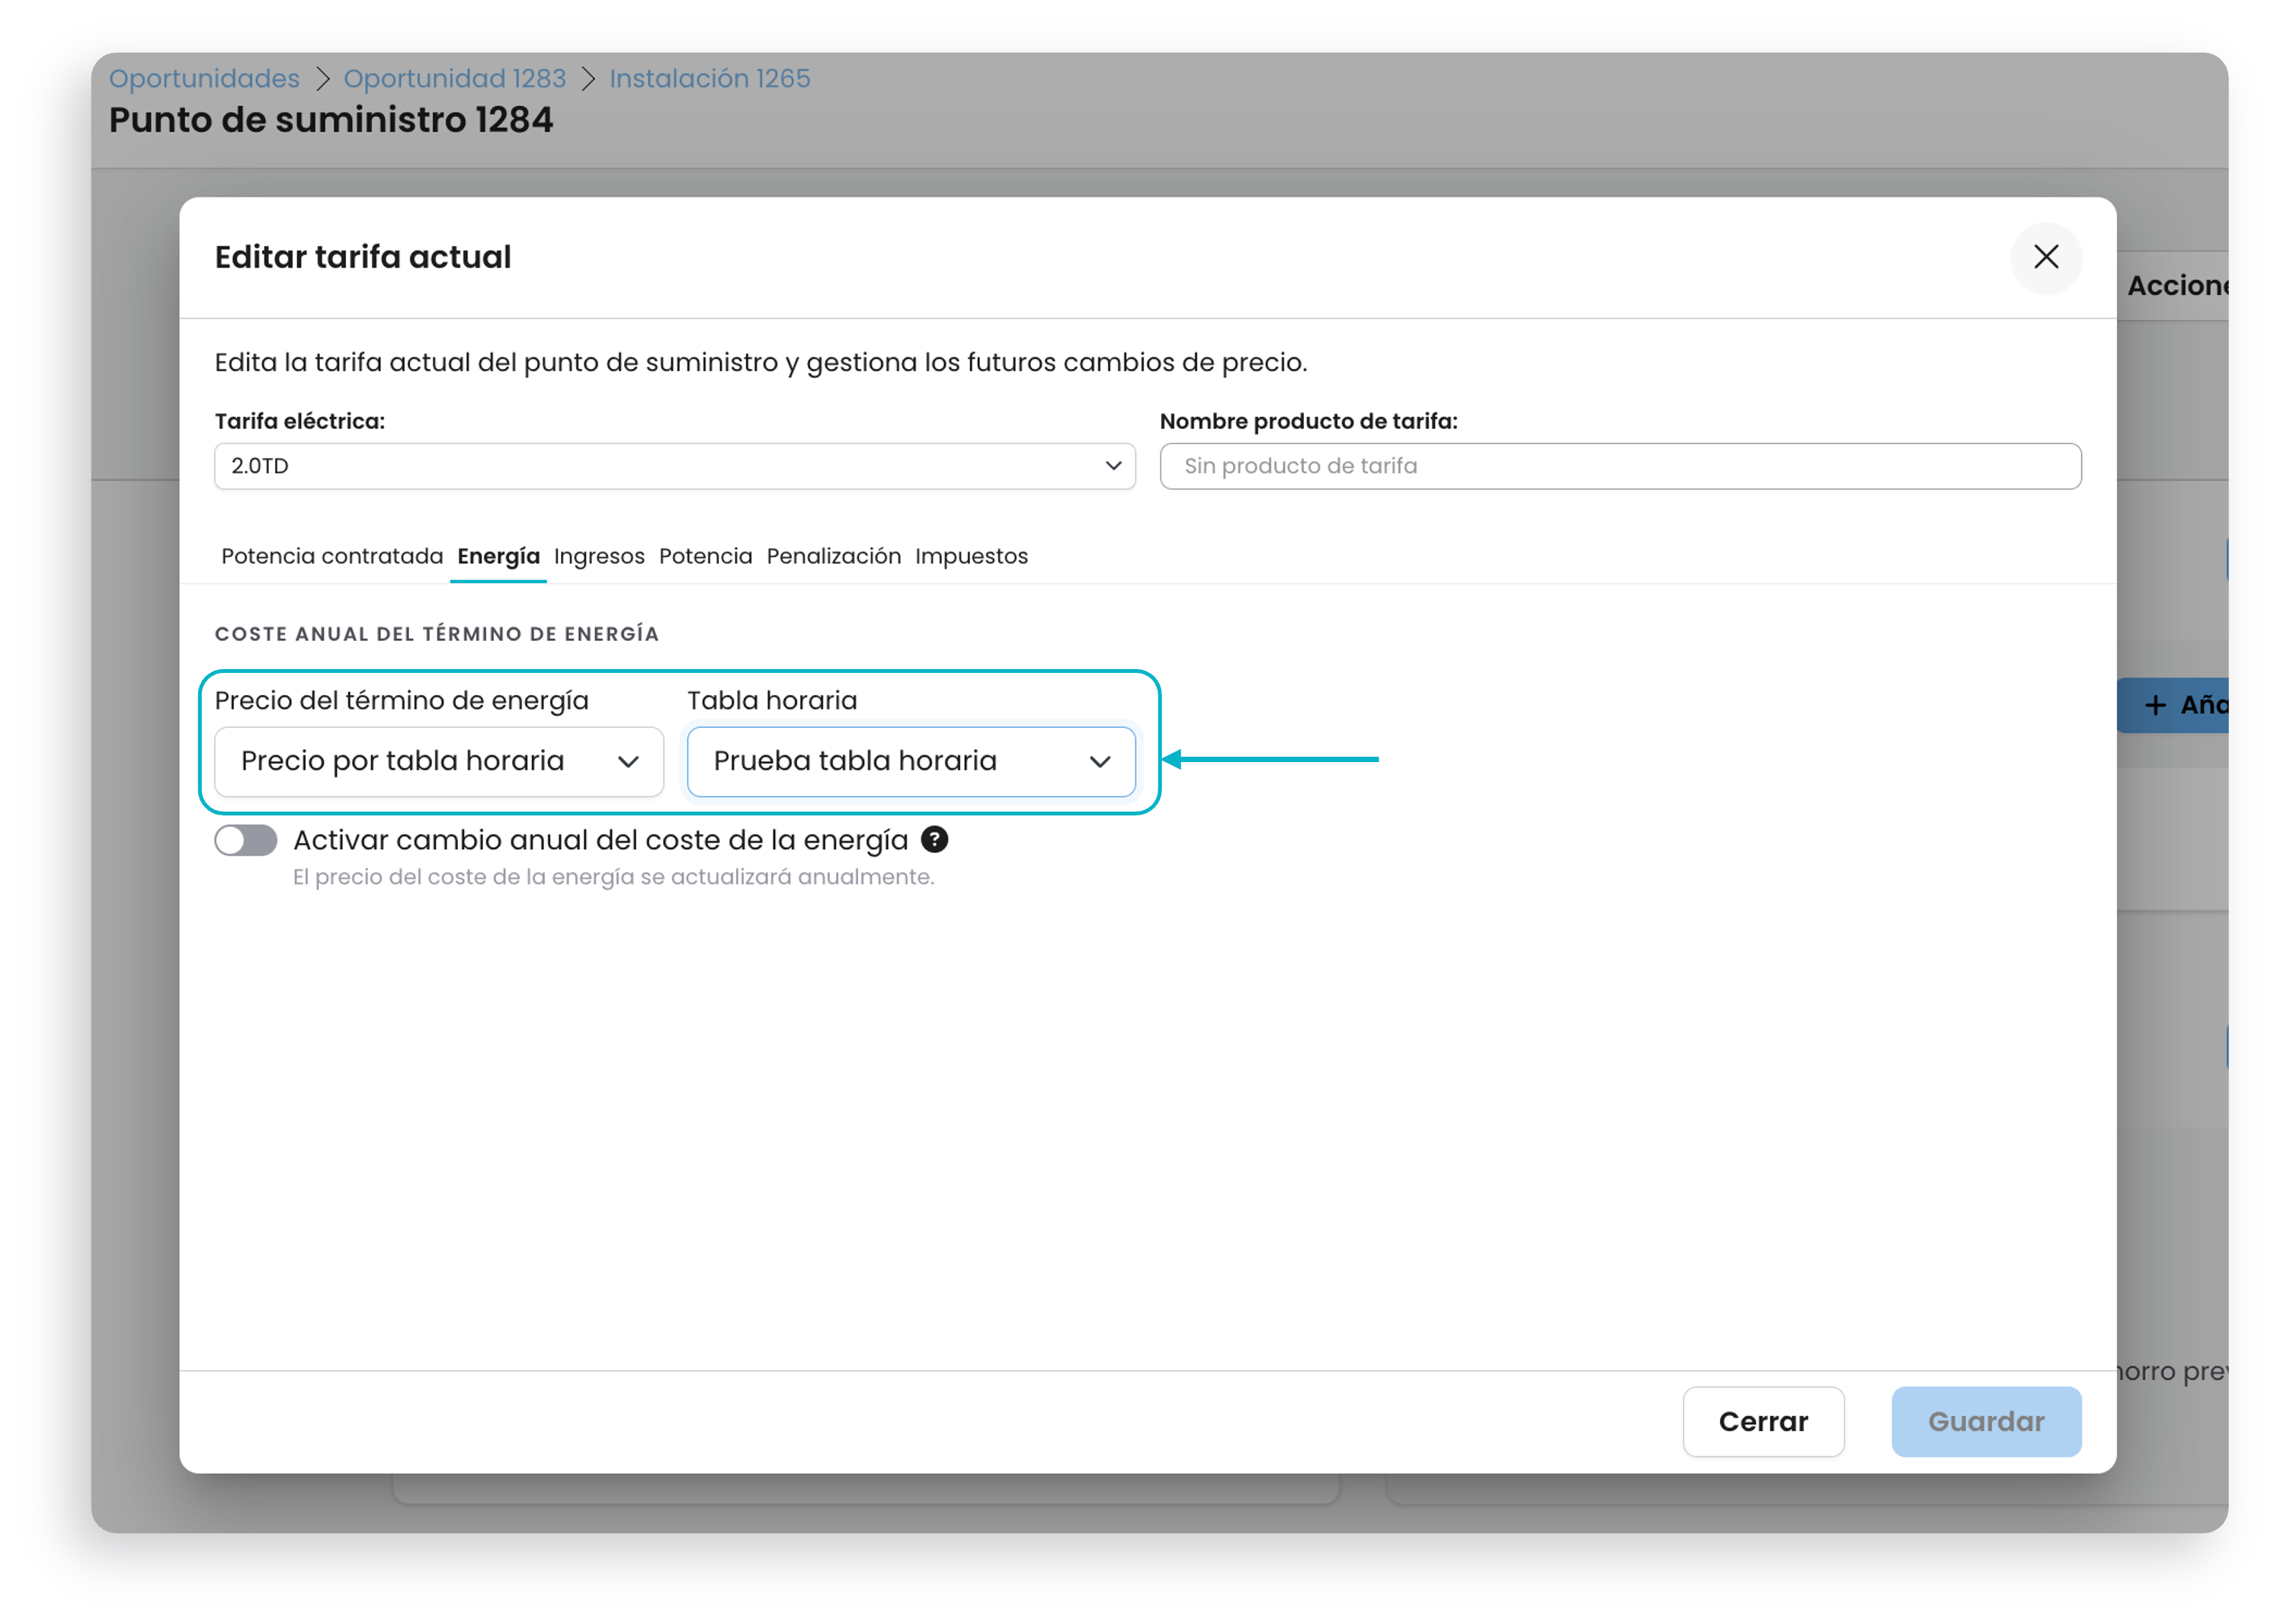This screenshot has height=1624, width=2280.
Task: Go to Oportunidades breadcrumb link
Action: tap(204, 78)
